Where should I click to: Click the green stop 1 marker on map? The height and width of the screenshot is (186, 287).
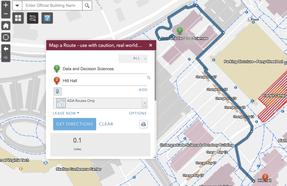tap(180, 31)
